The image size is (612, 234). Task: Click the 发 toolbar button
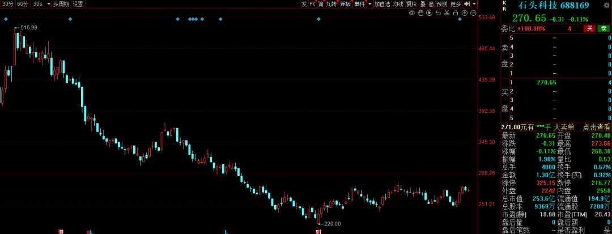[304, 4]
